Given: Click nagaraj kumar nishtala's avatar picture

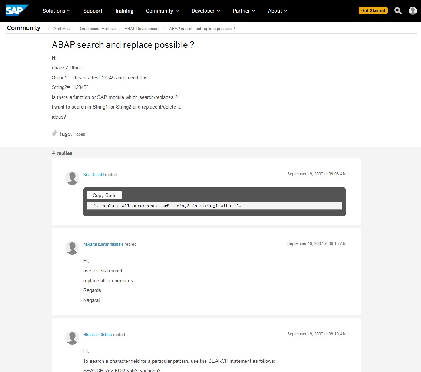Looking at the screenshot, I should tap(72, 248).
